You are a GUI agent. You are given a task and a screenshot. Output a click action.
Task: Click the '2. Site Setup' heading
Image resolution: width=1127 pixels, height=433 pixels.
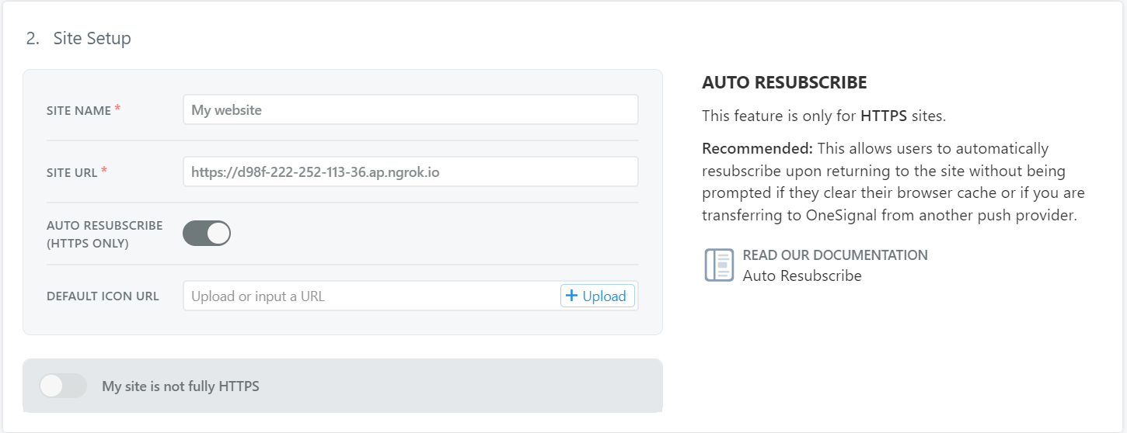[79, 38]
